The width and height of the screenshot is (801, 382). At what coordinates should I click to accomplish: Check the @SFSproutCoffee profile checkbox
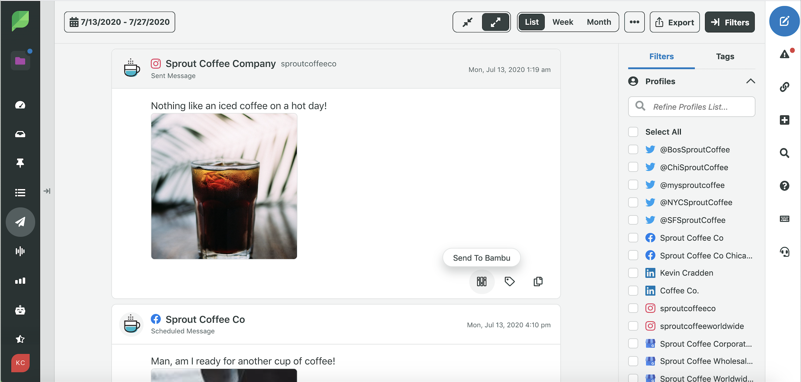[x=633, y=220]
